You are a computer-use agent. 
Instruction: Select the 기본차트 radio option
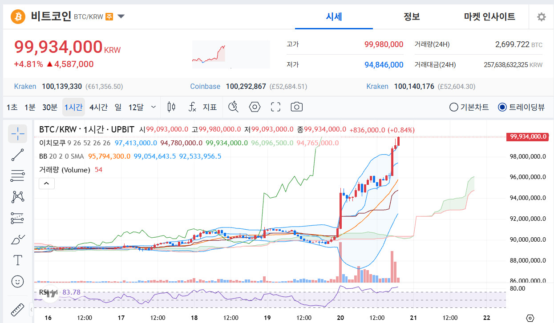tap(469, 107)
